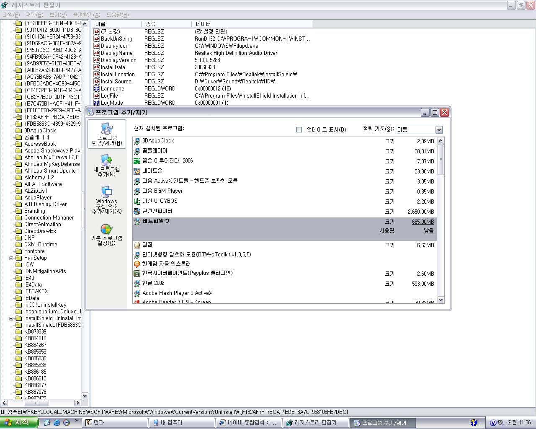Select AhnLab MyFirewall 2.0 registry key

(52, 157)
